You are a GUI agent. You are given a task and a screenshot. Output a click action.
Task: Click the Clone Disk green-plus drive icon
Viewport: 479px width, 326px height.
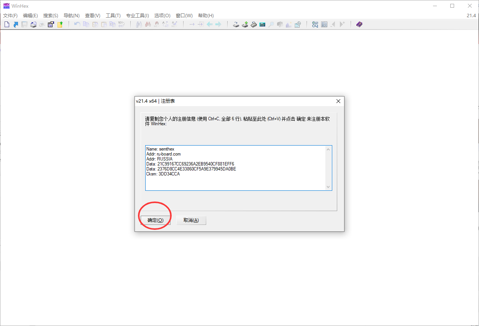pyautogui.click(x=245, y=25)
